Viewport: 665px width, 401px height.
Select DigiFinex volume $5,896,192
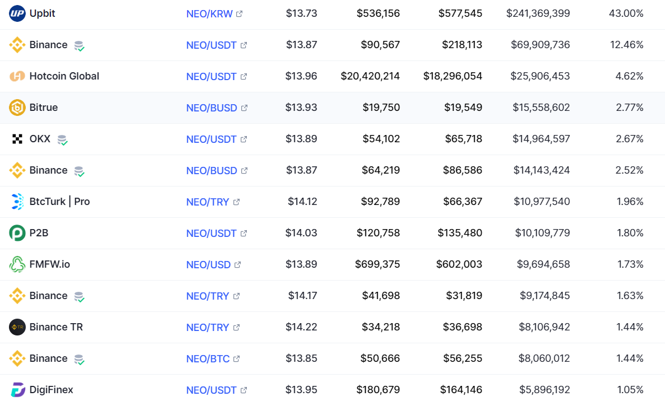click(545, 390)
